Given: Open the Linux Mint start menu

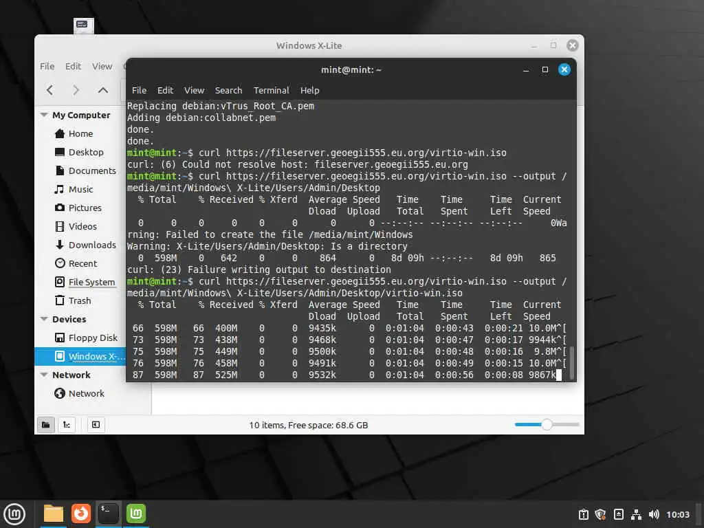Looking at the screenshot, I should click(14, 514).
